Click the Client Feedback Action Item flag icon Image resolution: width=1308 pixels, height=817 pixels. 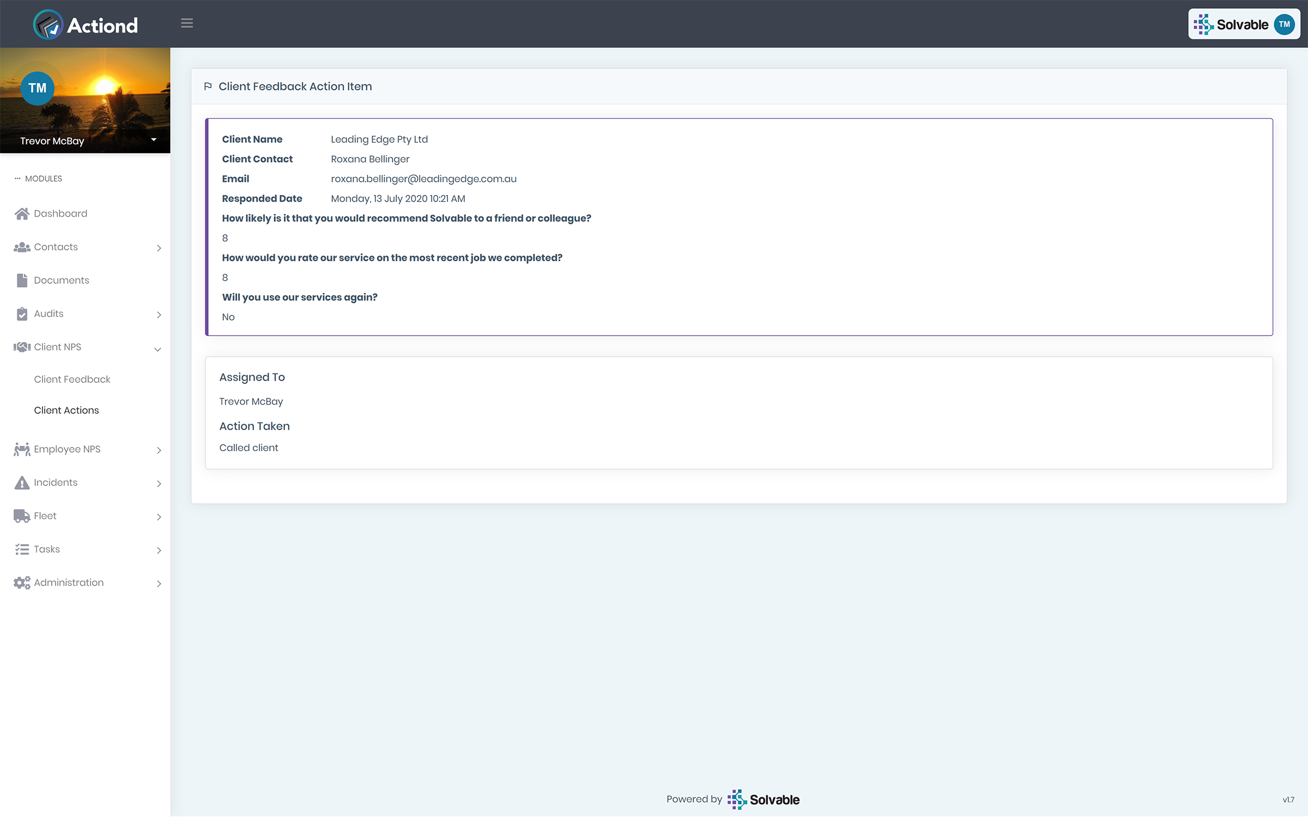pos(207,87)
